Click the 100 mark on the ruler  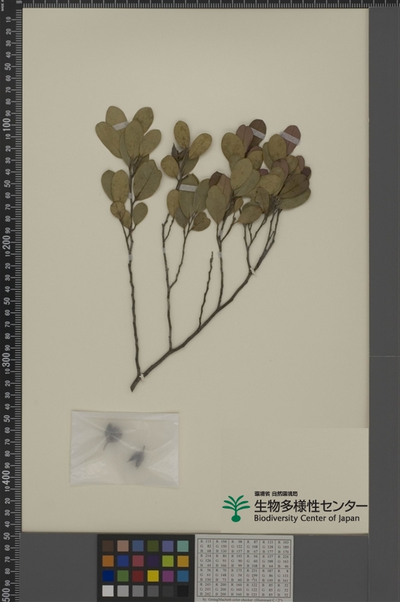click(7, 124)
